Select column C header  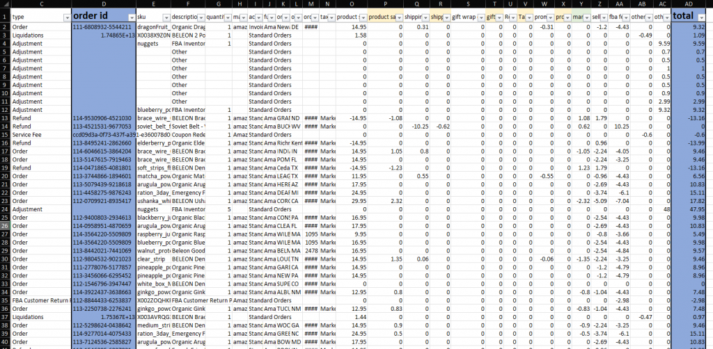pyautogui.click(x=41, y=5)
